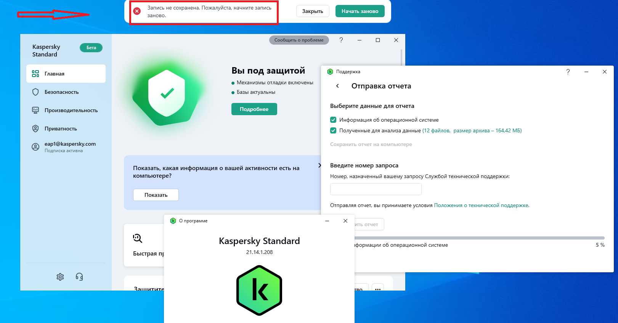The height and width of the screenshot is (323, 618).
Task: Uncheck Информация об операционной системе checkbox
Action: pyautogui.click(x=333, y=120)
